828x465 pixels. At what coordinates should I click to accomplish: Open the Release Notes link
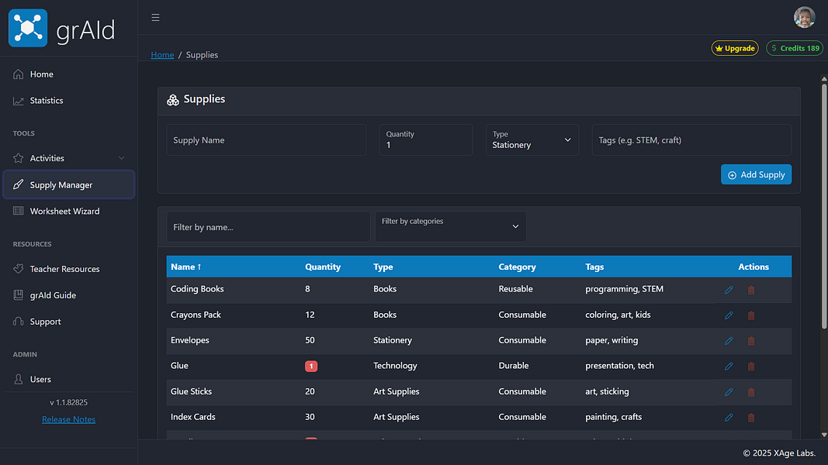pos(68,419)
